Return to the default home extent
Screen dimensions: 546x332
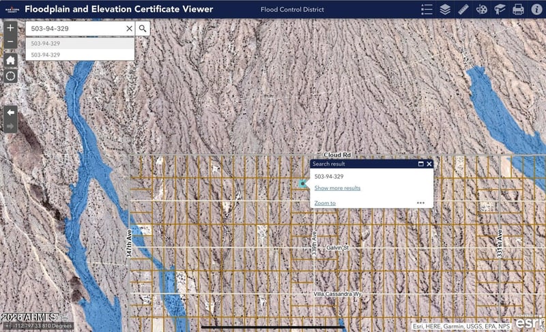point(10,60)
